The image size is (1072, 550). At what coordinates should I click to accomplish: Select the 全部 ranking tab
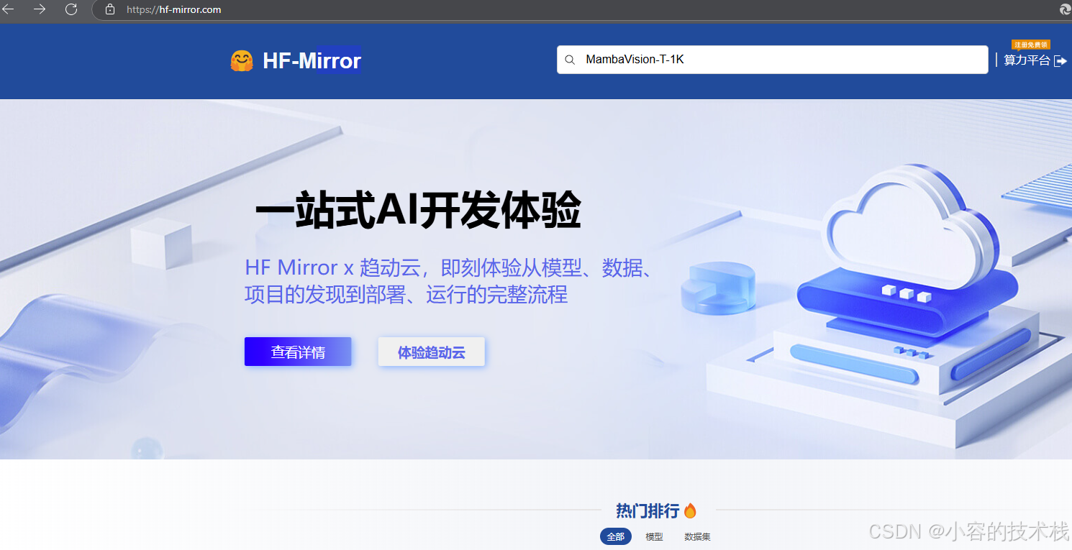616,537
